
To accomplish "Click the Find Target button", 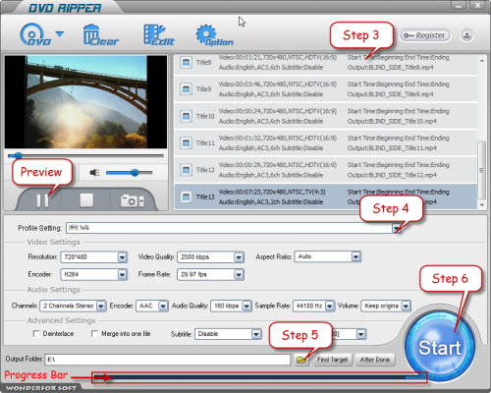I will (332, 360).
